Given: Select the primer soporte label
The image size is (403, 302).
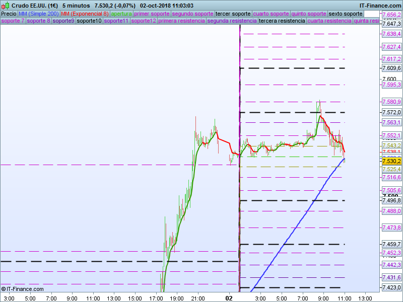Looking at the screenshot, I should tap(152, 14).
